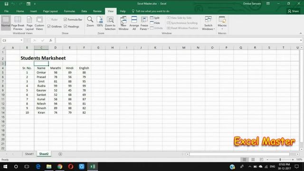The image size is (304, 171).
Task: Open the Help tab
Action: pyautogui.click(x=123, y=11)
